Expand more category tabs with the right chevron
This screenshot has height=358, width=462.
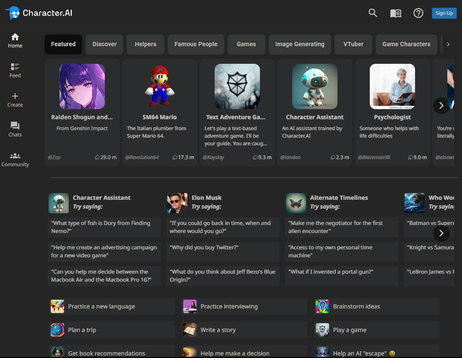point(448,44)
